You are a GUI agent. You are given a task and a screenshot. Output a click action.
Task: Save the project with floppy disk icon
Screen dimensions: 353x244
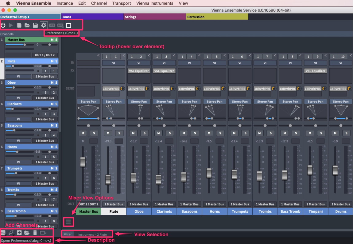click(x=35, y=25)
